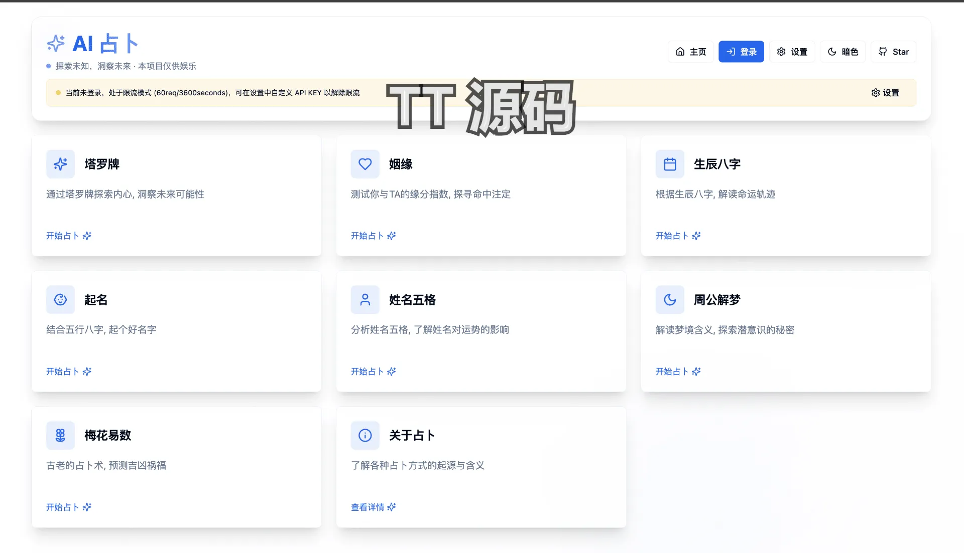The width and height of the screenshot is (964, 553).
Task: Click the GitHub Star button
Action: click(x=893, y=52)
